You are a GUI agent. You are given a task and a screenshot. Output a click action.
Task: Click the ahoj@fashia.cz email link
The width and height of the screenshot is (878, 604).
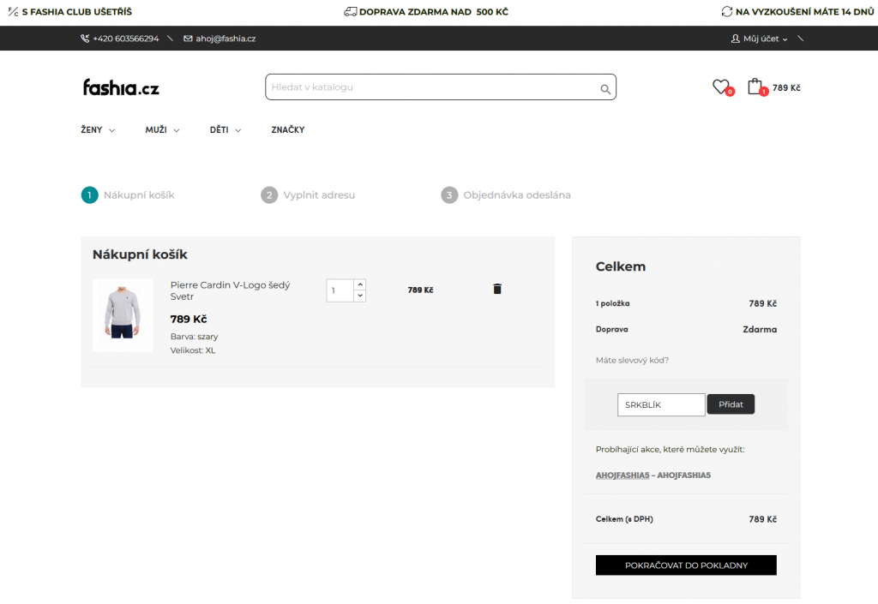point(226,39)
